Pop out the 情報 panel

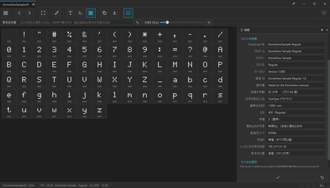pos(322,30)
